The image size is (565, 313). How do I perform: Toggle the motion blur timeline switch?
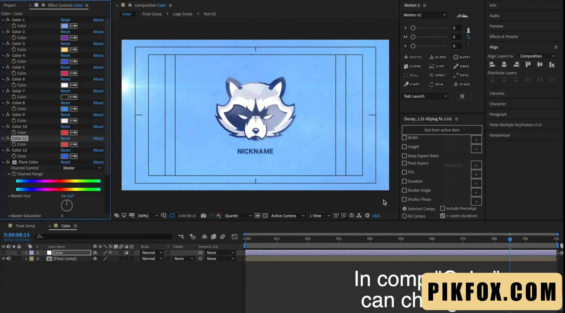(x=223, y=237)
